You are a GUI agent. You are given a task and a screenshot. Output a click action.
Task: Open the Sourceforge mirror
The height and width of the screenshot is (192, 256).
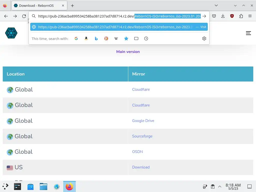[142, 136]
